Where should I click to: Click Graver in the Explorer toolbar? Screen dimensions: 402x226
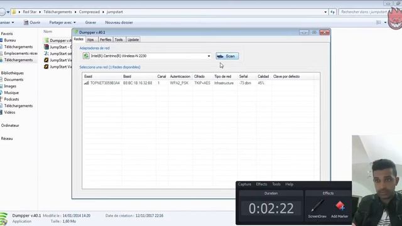pos(90,23)
